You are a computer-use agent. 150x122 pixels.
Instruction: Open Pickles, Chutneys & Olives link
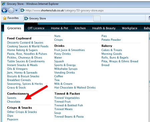[25, 58]
